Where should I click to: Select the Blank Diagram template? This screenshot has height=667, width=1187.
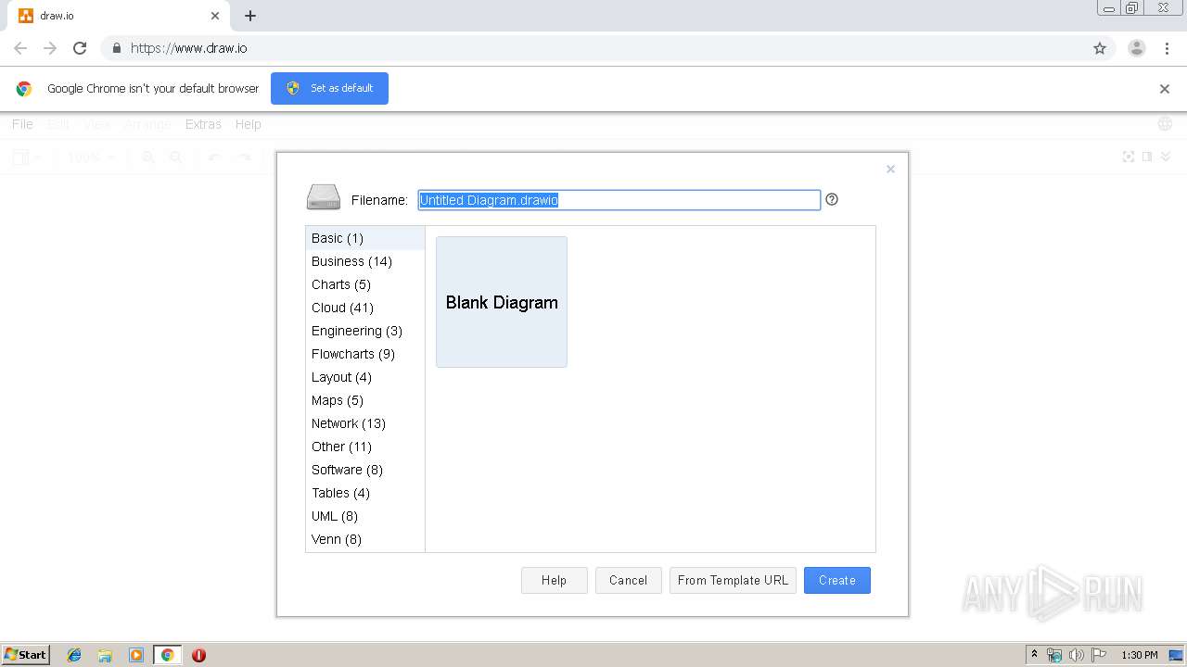tap(502, 302)
